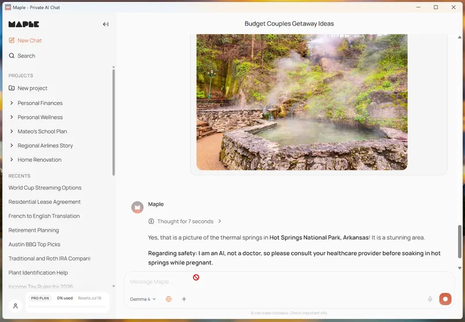Expand the Personal Wellness project
Image resolution: width=465 pixels, height=322 pixels.
coord(12,117)
